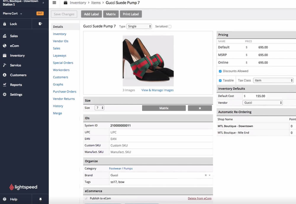The image size is (296, 204).
Task: Uncheck the Taxable checkbox
Action: [x=220, y=81]
